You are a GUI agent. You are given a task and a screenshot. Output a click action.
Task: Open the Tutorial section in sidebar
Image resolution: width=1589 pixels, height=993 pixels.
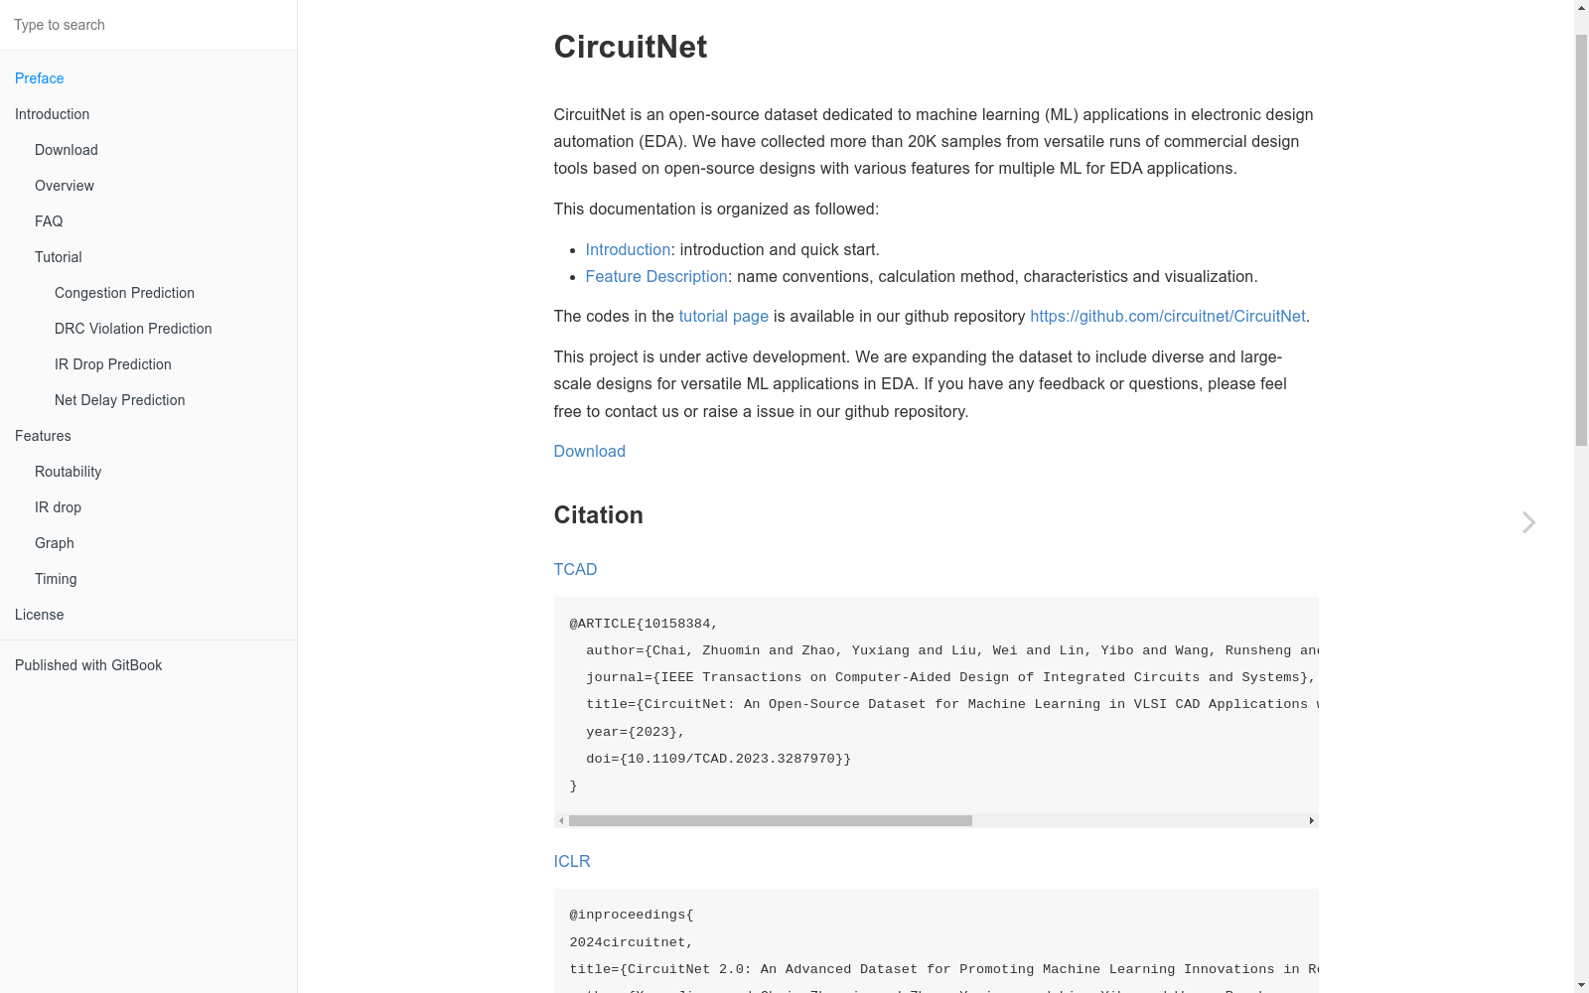[59, 257]
